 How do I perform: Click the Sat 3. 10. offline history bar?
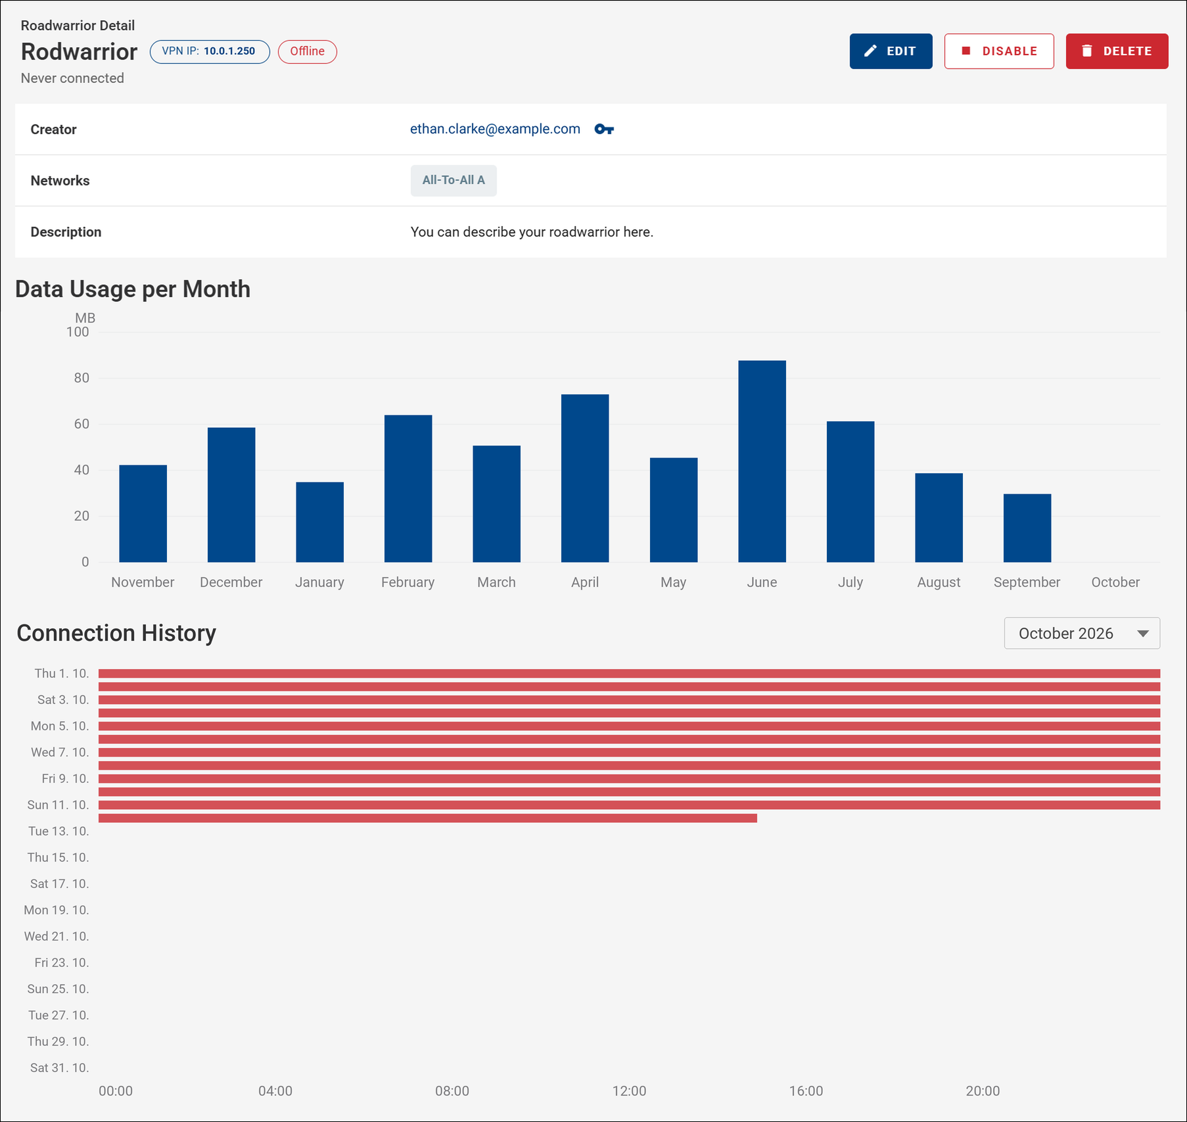click(x=629, y=699)
